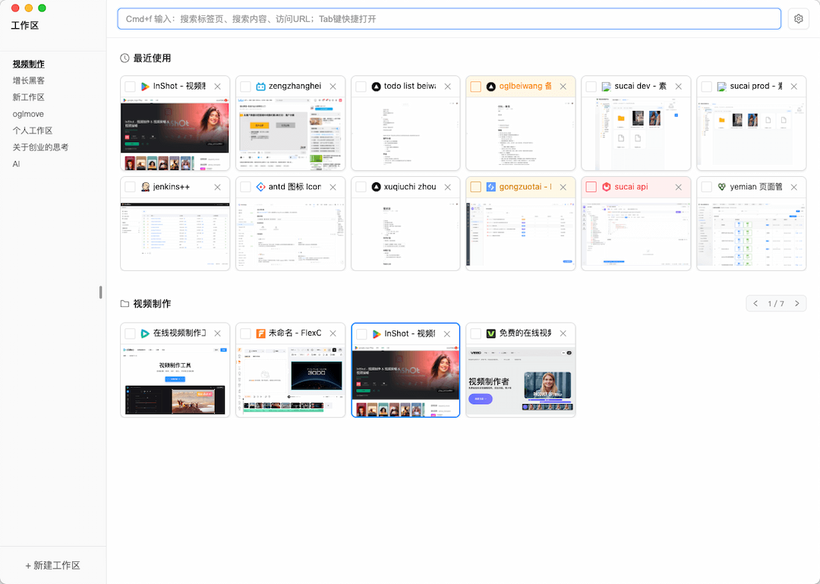
Task: Tick the checkbox on todo list card
Action: (360, 85)
